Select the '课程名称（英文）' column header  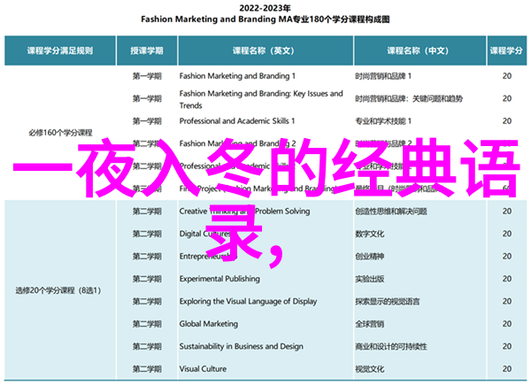[263, 52]
